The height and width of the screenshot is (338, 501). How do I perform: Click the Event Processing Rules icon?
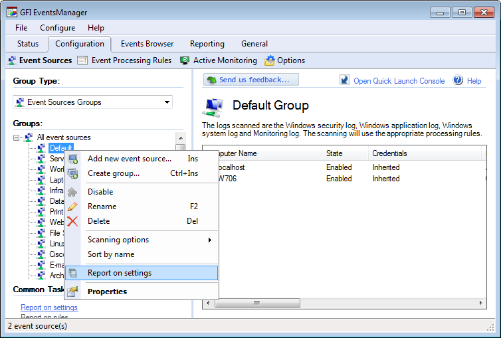coord(82,60)
